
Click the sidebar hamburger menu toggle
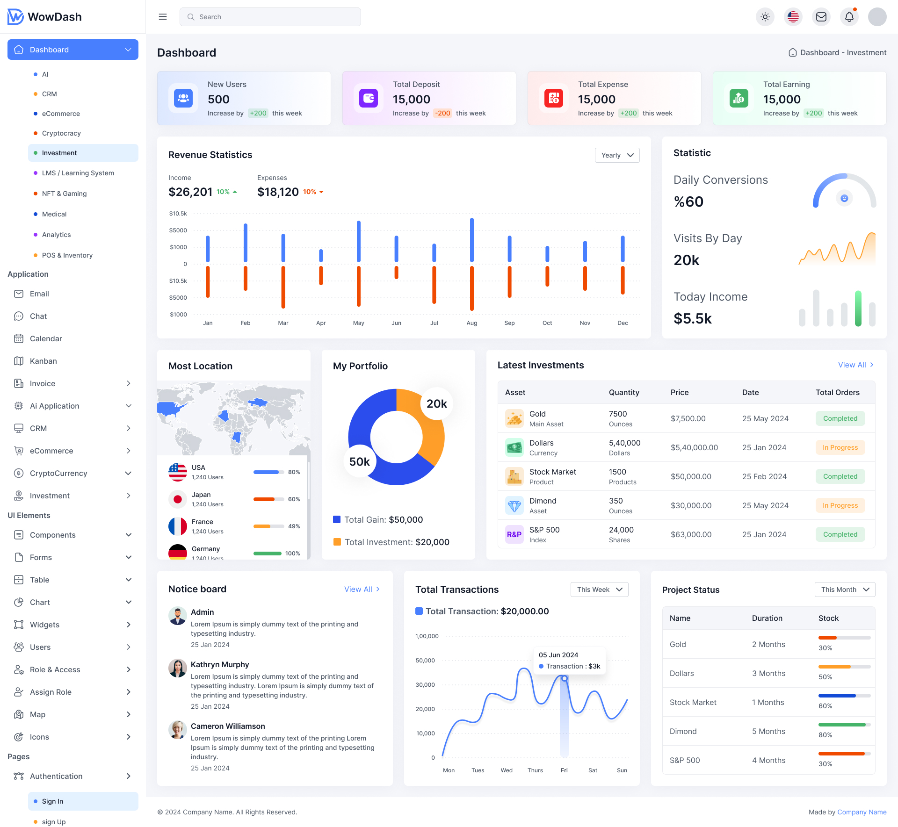[x=163, y=16]
